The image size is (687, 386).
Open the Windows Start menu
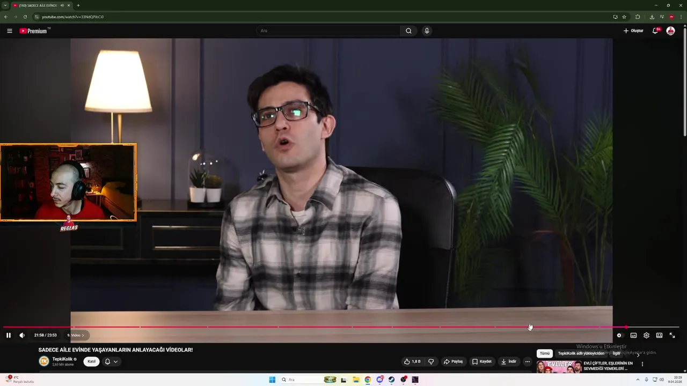click(x=272, y=380)
